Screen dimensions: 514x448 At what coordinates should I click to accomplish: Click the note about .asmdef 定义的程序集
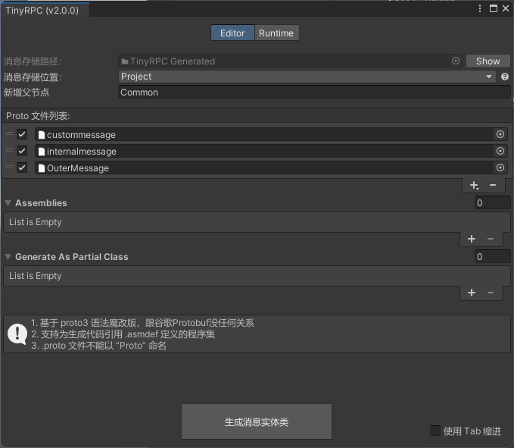[123, 334]
